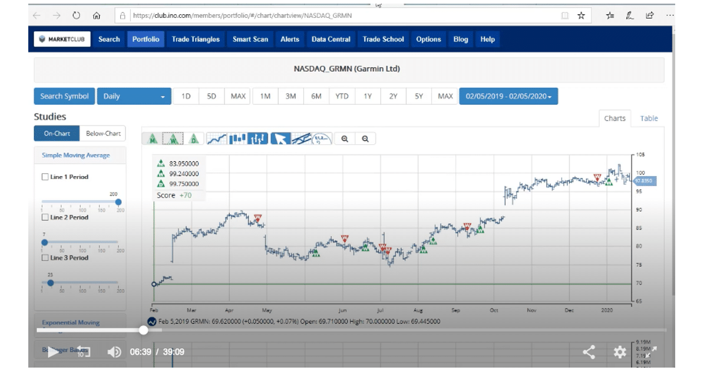Switch to the Table tab
Screen dimensions: 707x371
click(649, 118)
